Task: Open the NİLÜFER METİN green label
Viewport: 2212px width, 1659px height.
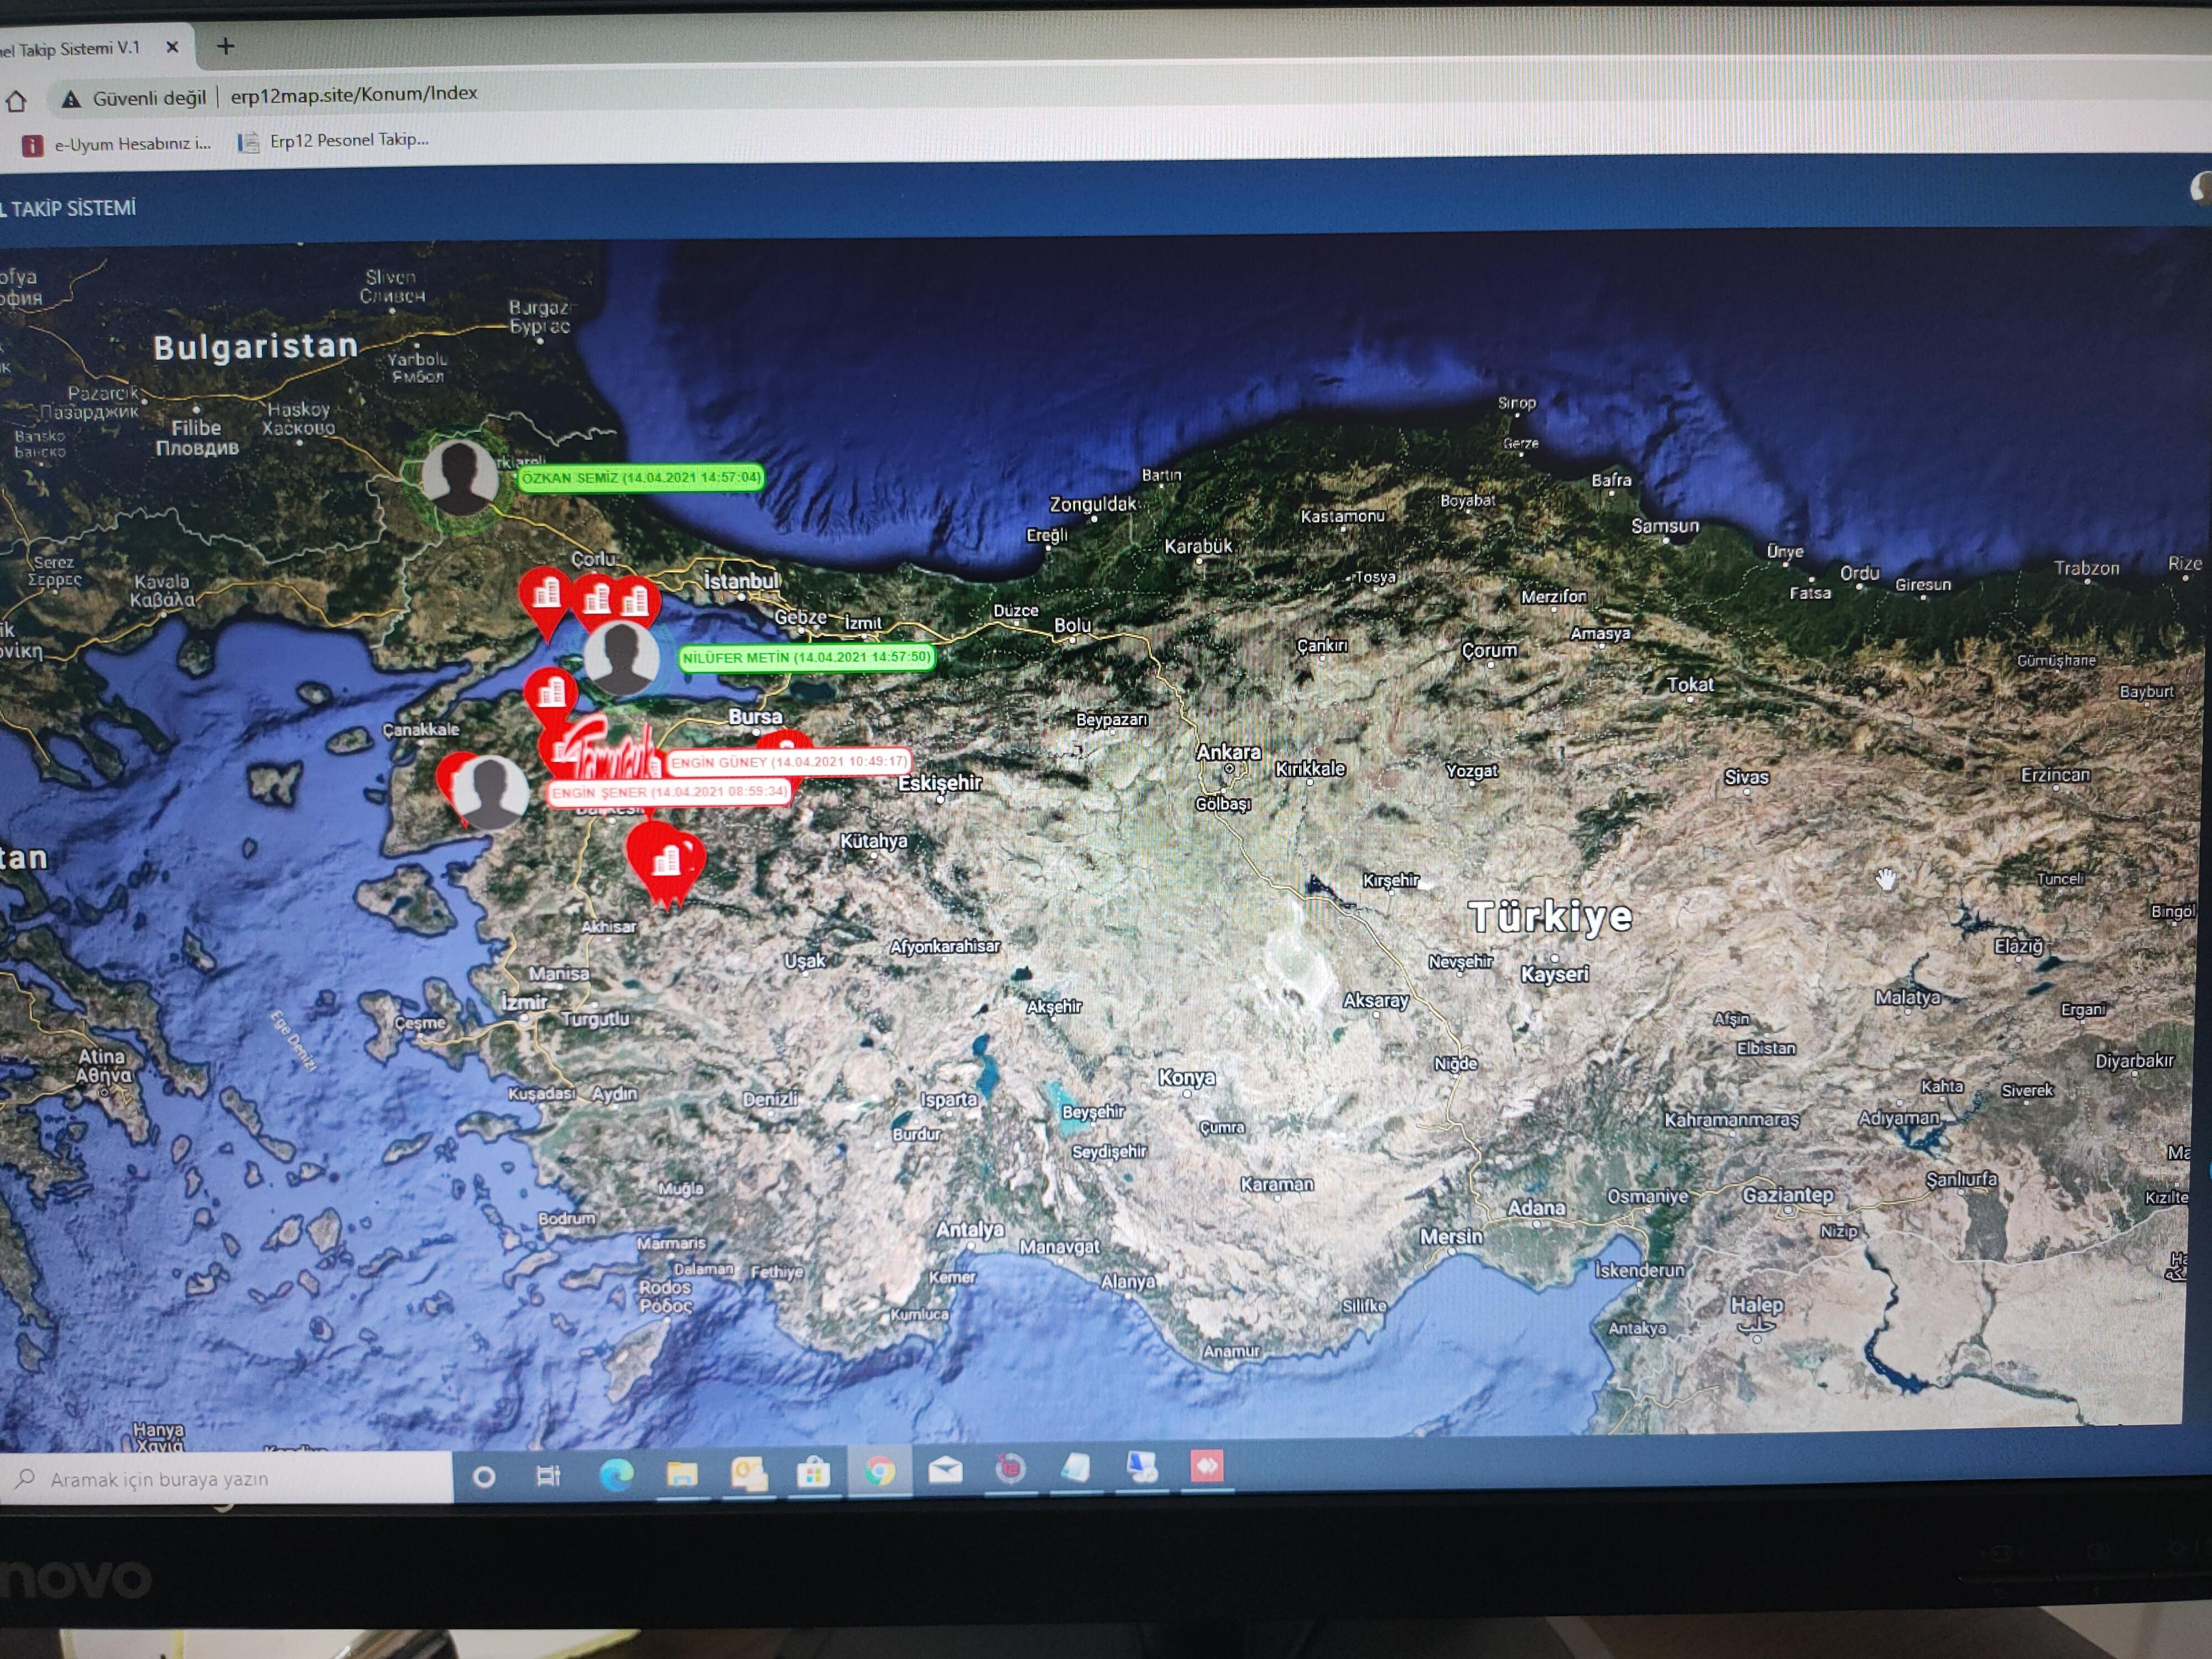Action: pyautogui.click(x=806, y=658)
